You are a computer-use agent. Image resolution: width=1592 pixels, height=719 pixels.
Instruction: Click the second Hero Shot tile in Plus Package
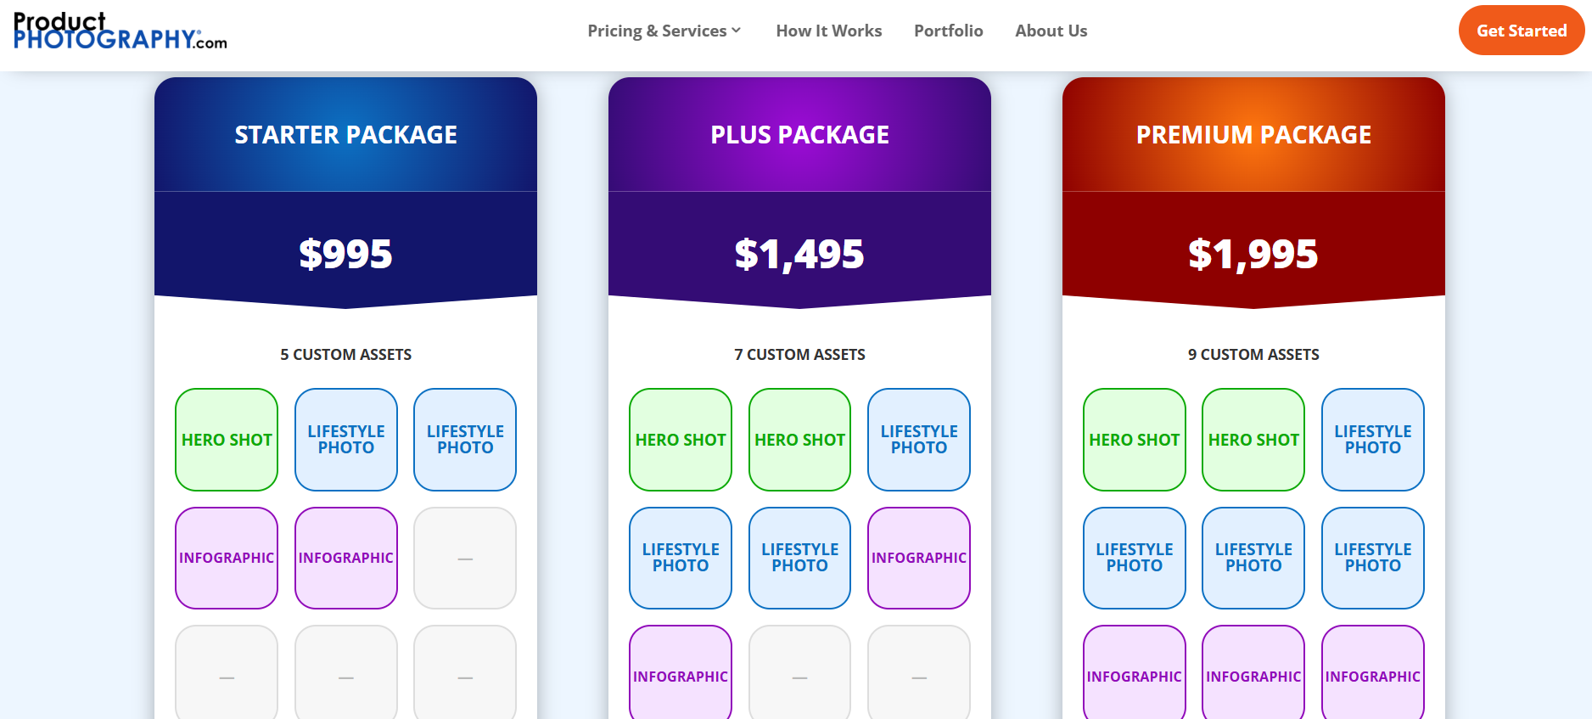click(800, 440)
